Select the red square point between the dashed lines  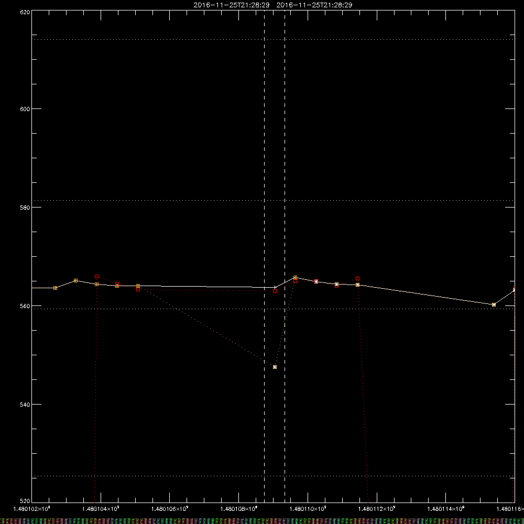(275, 291)
